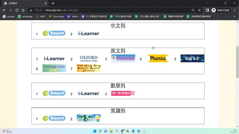Toggle the browser side panel

(207, 10)
